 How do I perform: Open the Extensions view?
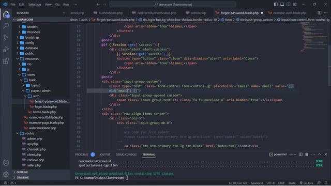coord(6,61)
